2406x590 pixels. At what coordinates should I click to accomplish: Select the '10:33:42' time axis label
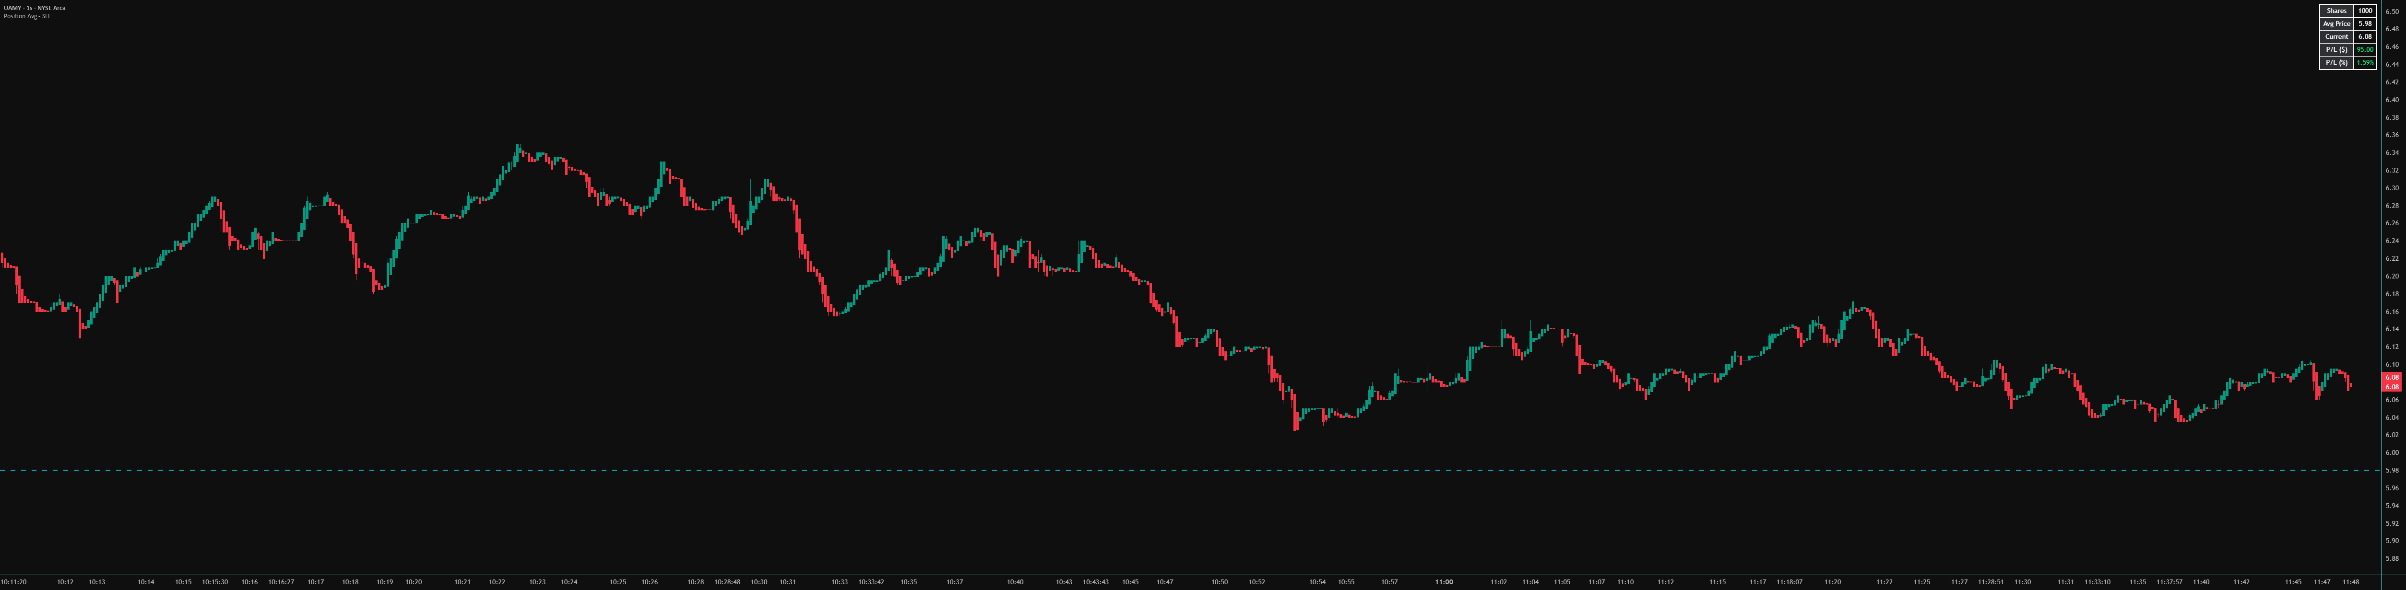click(x=871, y=581)
